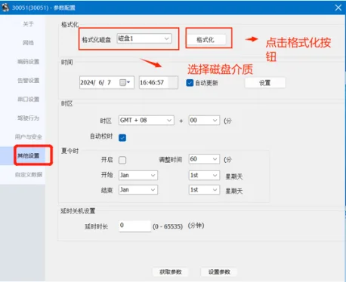The width and height of the screenshot is (346, 282).
Task: Open the 编码设置 sidebar tab
Action: click(28, 62)
